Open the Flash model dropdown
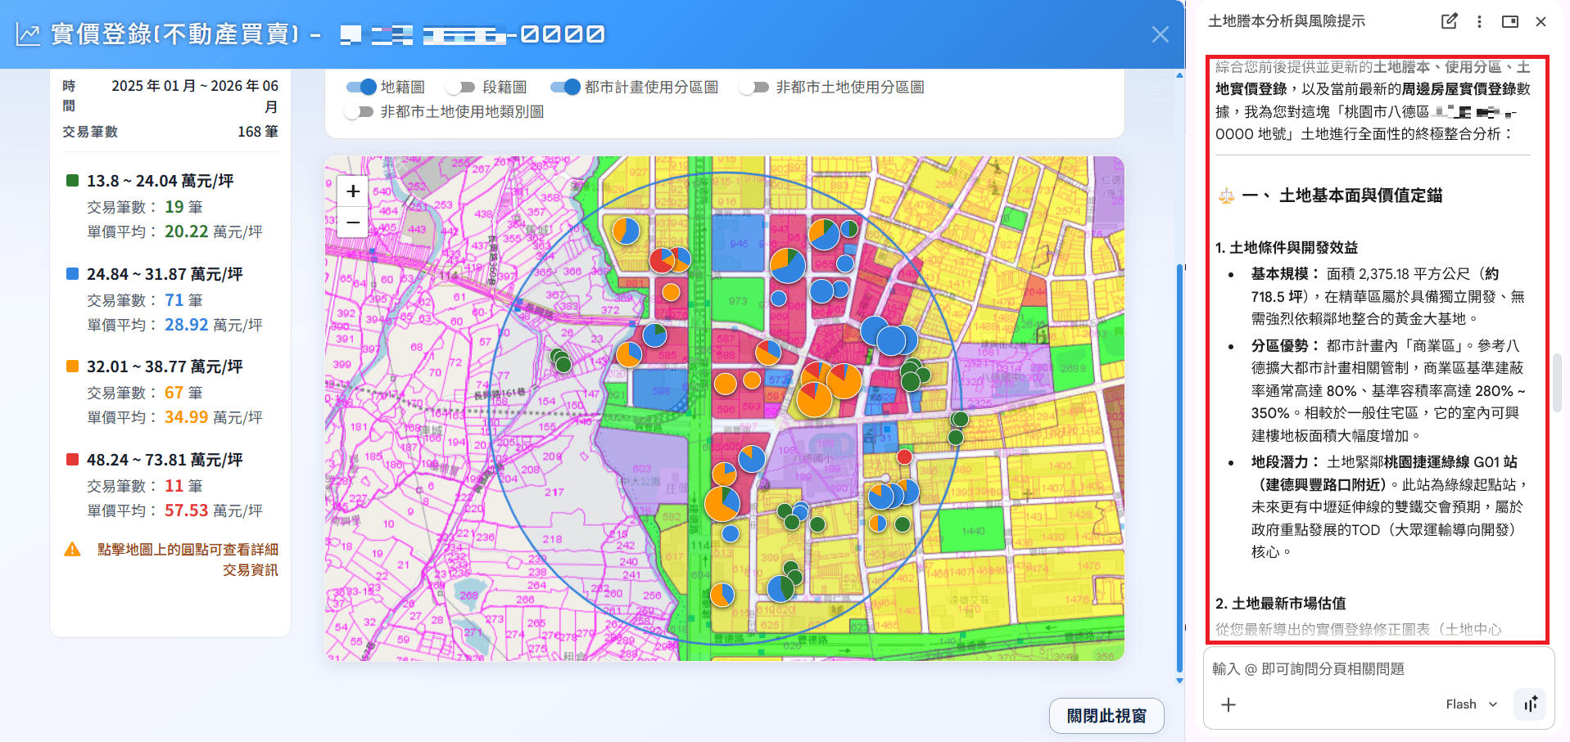Screen dimensions: 1570x742 1472,704
